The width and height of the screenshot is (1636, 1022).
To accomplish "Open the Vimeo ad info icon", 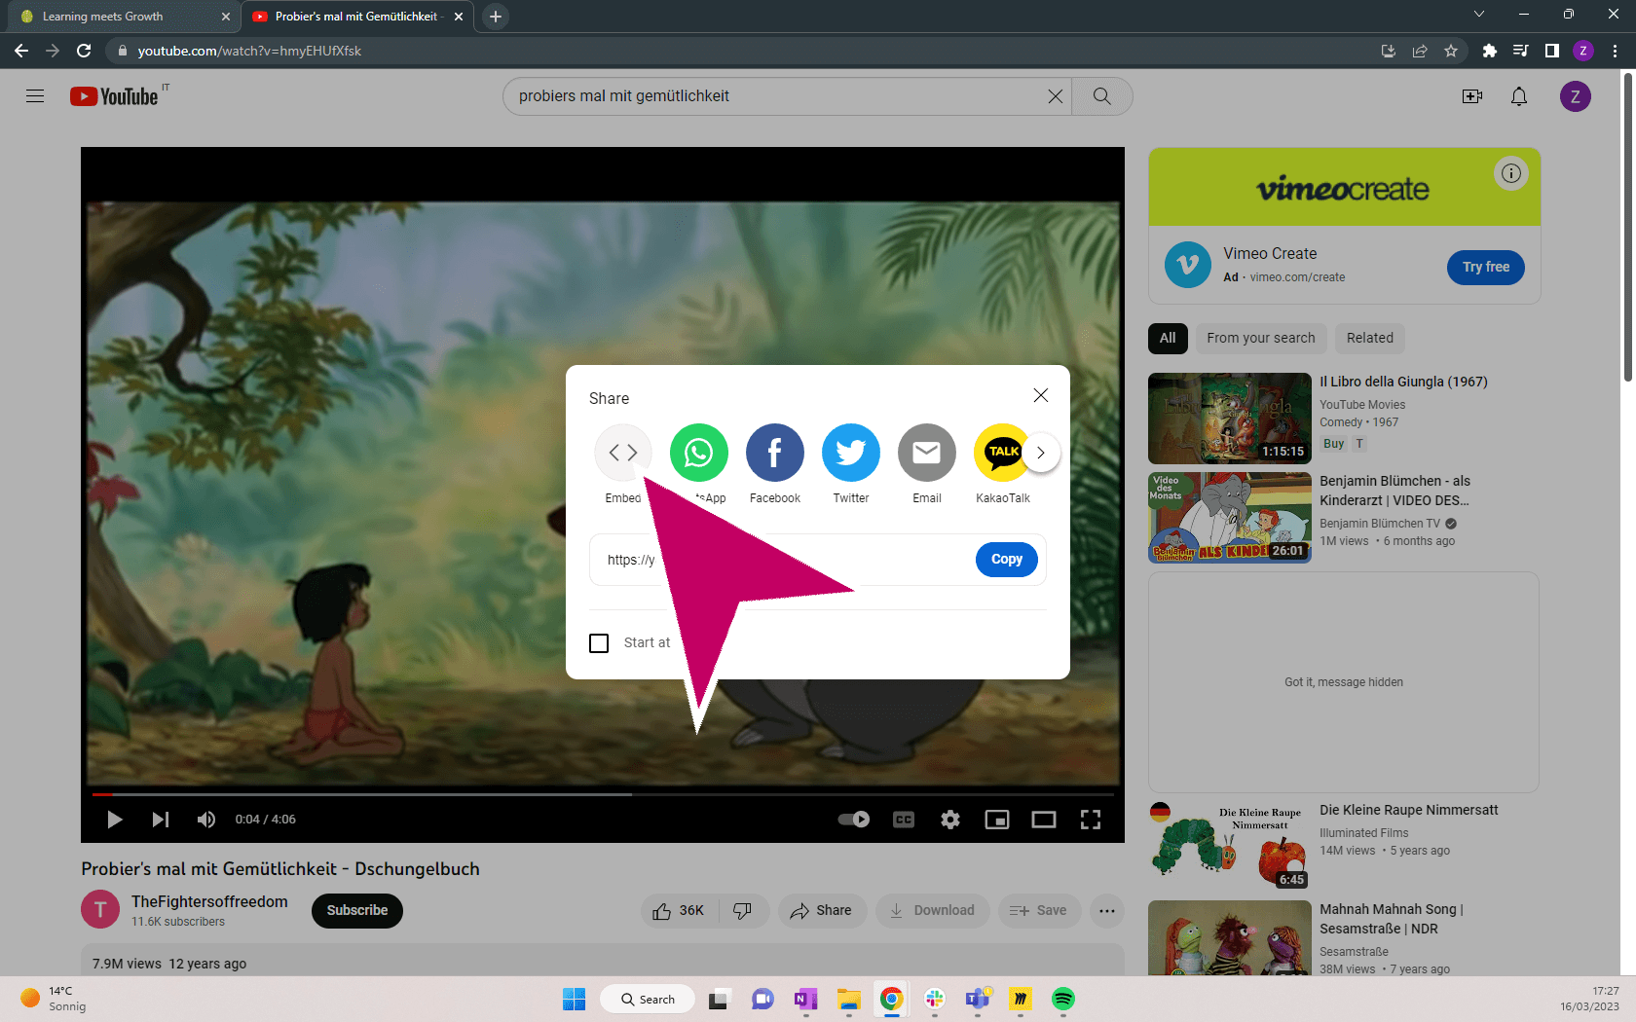I will [x=1511, y=173].
